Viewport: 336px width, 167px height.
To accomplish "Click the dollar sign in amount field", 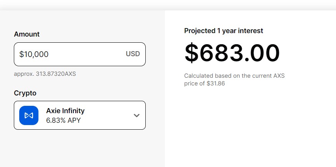I will pos(21,54).
